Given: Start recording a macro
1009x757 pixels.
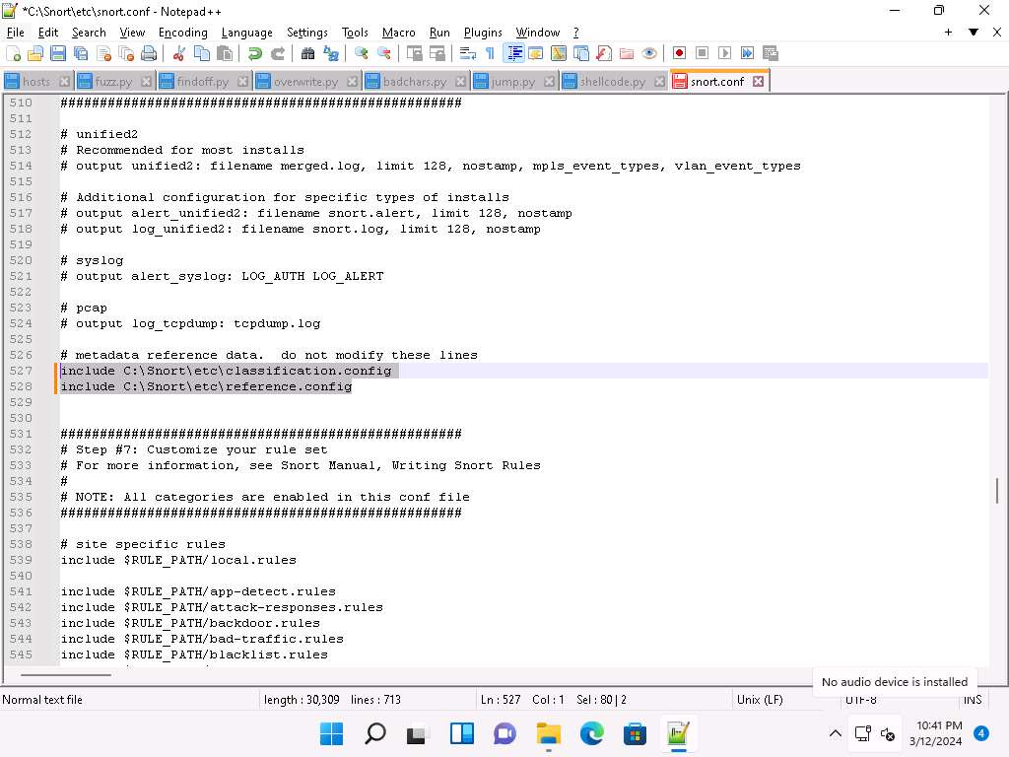Looking at the screenshot, I should (x=679, y=53).
